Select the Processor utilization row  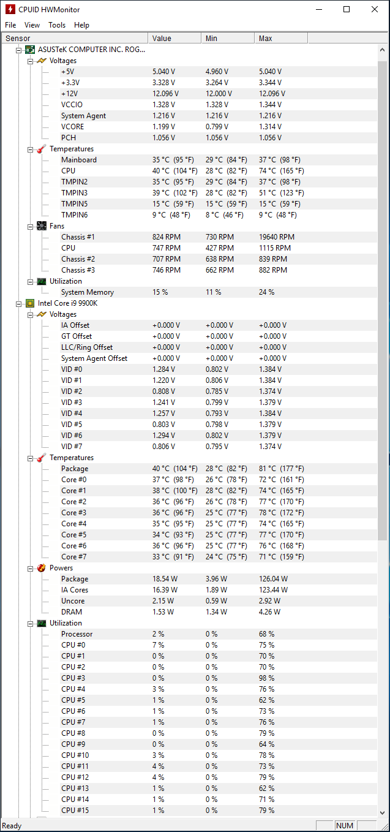click(189, 634)
